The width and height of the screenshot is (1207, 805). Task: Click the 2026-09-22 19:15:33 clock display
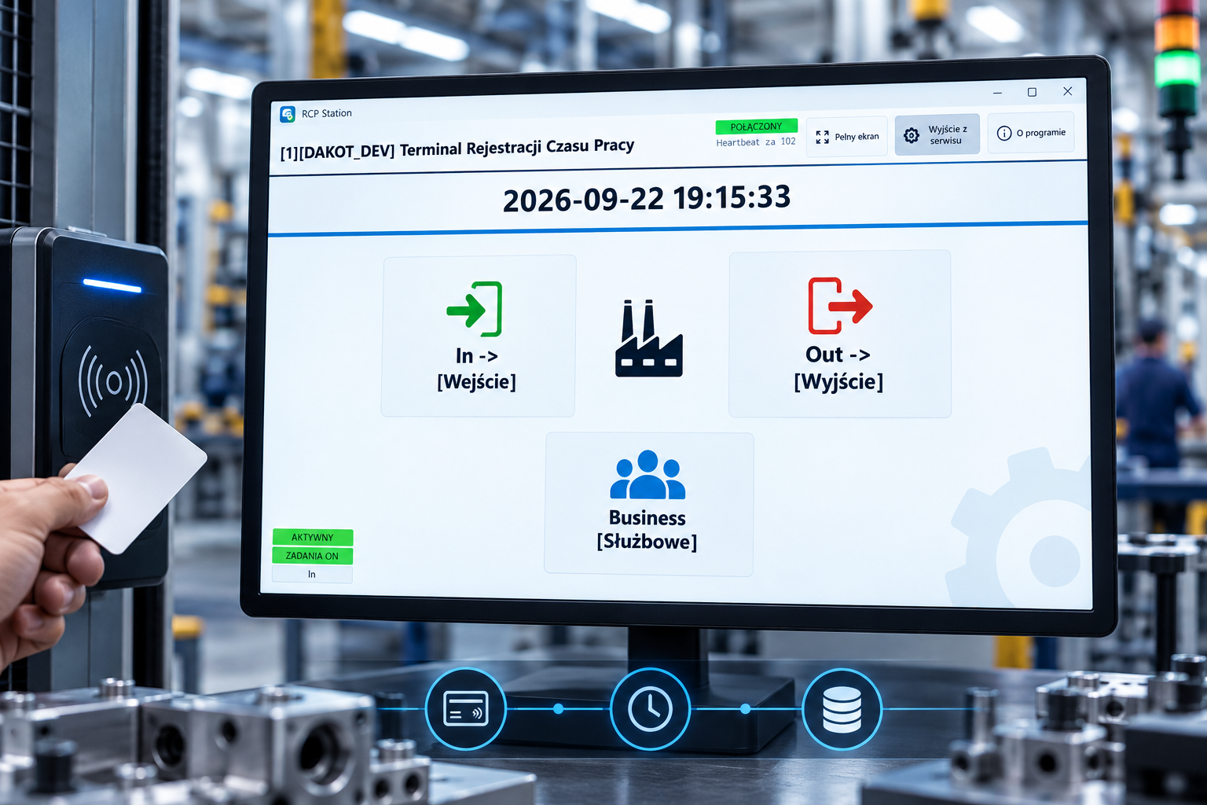pyautogui.click(x=647, y=198)
